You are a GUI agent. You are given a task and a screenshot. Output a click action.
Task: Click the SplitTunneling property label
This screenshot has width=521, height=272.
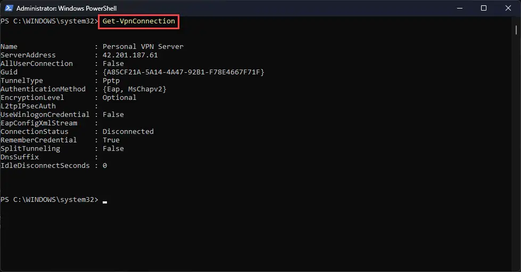pyautogui.click(x=30, y=149)
